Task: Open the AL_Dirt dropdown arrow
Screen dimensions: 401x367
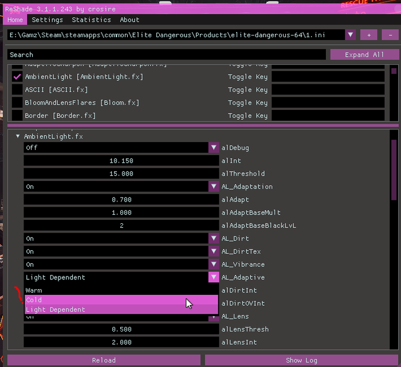Action: (214, 238)
